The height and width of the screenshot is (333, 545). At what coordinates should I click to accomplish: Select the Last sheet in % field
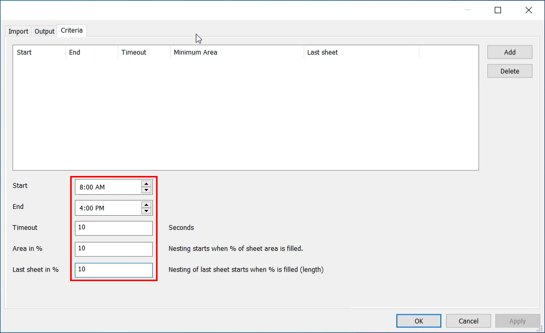tap(114, 270)
